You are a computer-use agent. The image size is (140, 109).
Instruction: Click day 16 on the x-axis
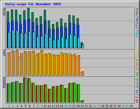70,106
